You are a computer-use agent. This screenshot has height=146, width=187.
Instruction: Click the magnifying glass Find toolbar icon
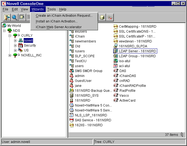[x=15, y=18]
